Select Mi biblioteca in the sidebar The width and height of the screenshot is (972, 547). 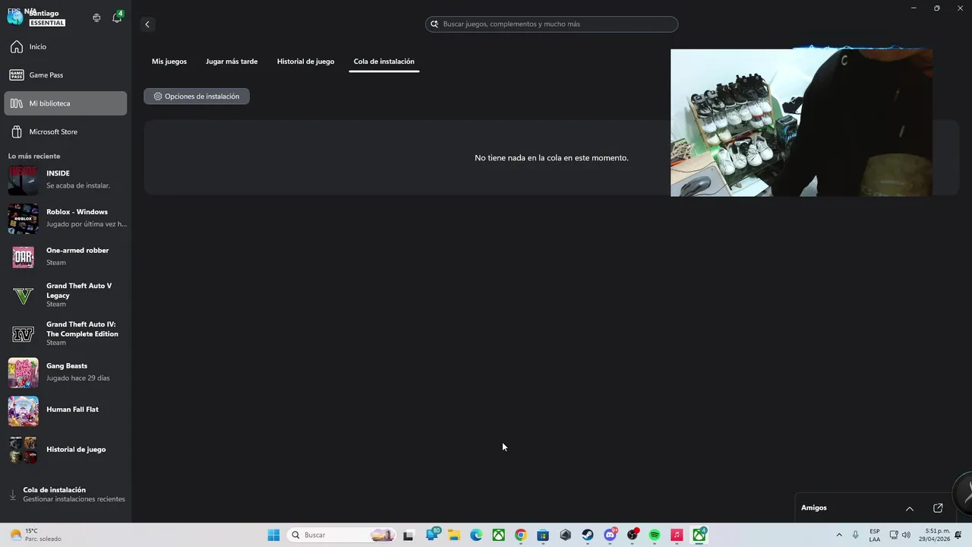(x=65, y=103)
